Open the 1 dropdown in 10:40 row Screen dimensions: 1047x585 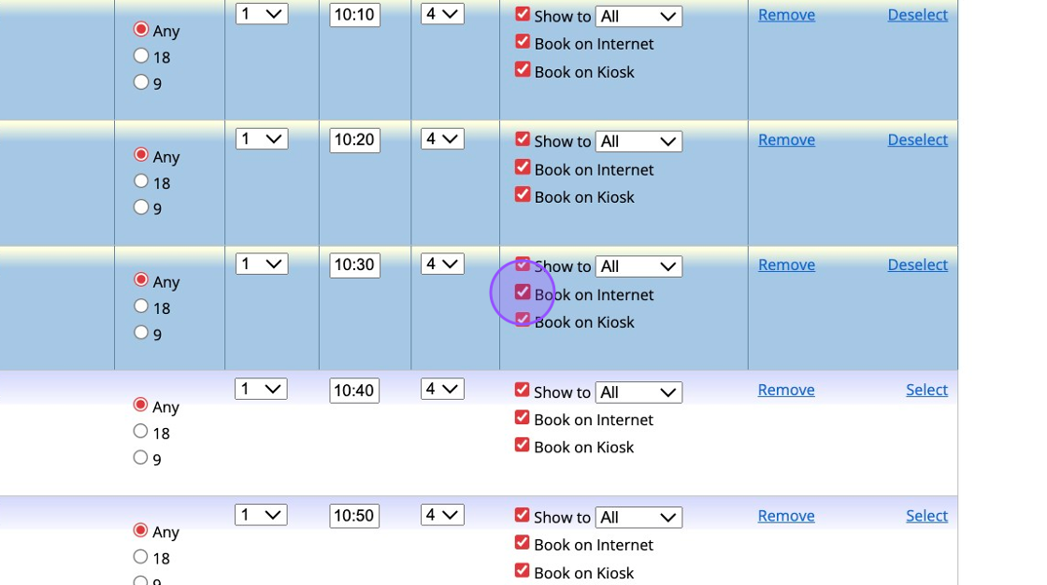coord(261,390)
